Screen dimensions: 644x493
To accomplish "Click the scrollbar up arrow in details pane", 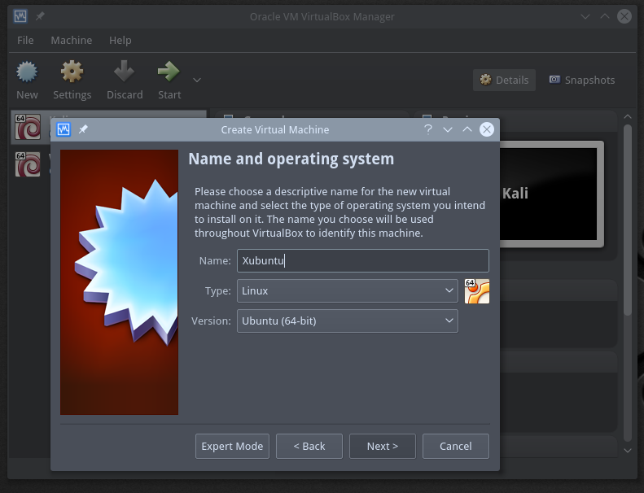I will 628,116.
